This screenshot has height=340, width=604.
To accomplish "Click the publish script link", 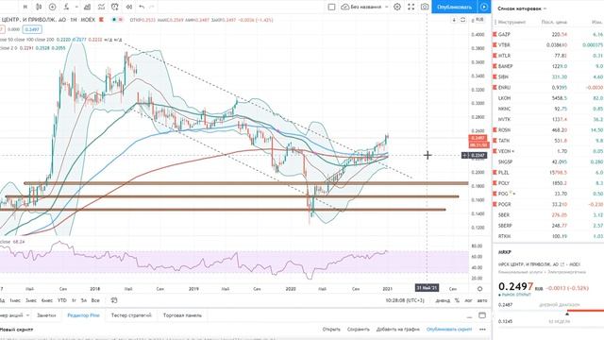I will (449, 330).
